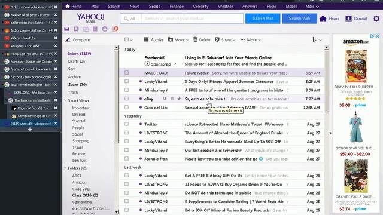
Task: Close the Videos - YouTube tab
Action: pos(56,38)
